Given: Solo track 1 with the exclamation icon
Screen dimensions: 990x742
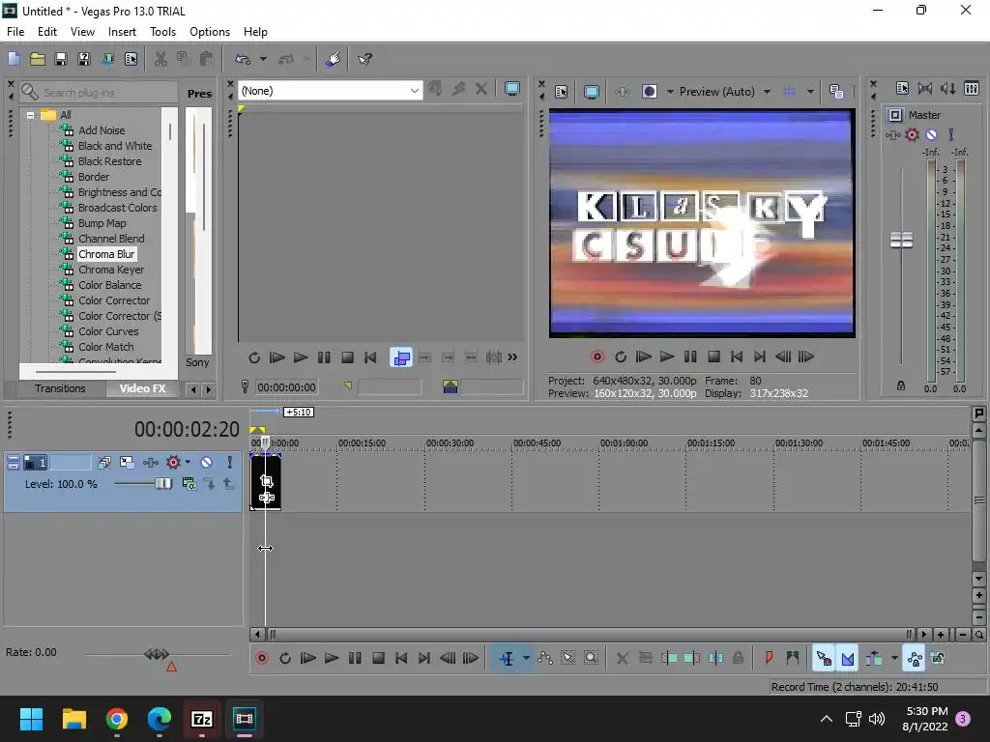Looking at the screenshot, I should click(230, 463).
